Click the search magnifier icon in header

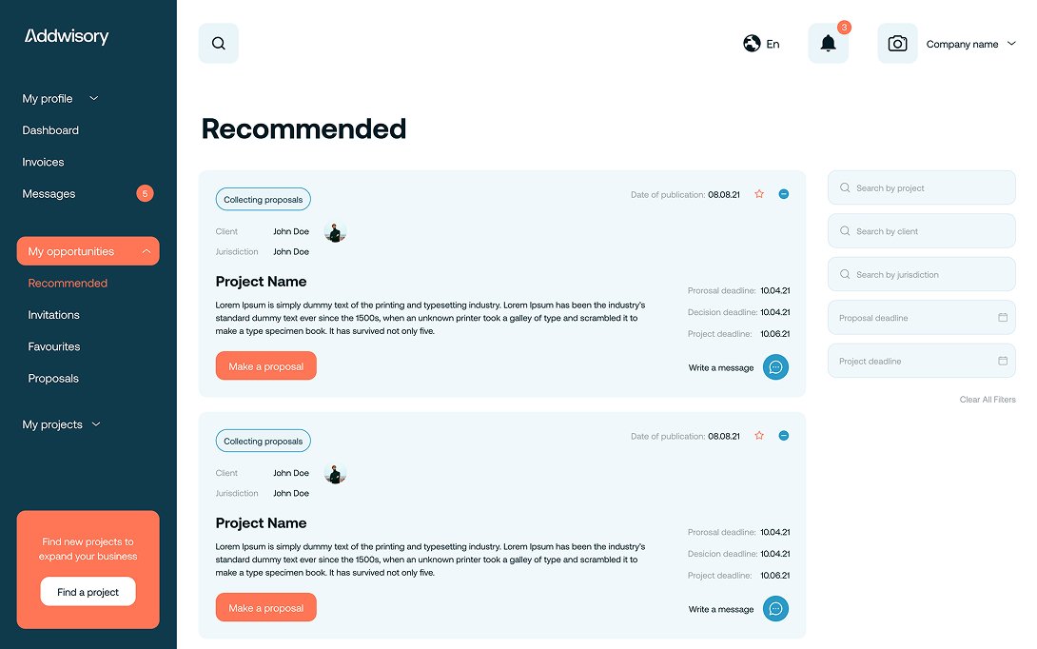tap(219, 44)
